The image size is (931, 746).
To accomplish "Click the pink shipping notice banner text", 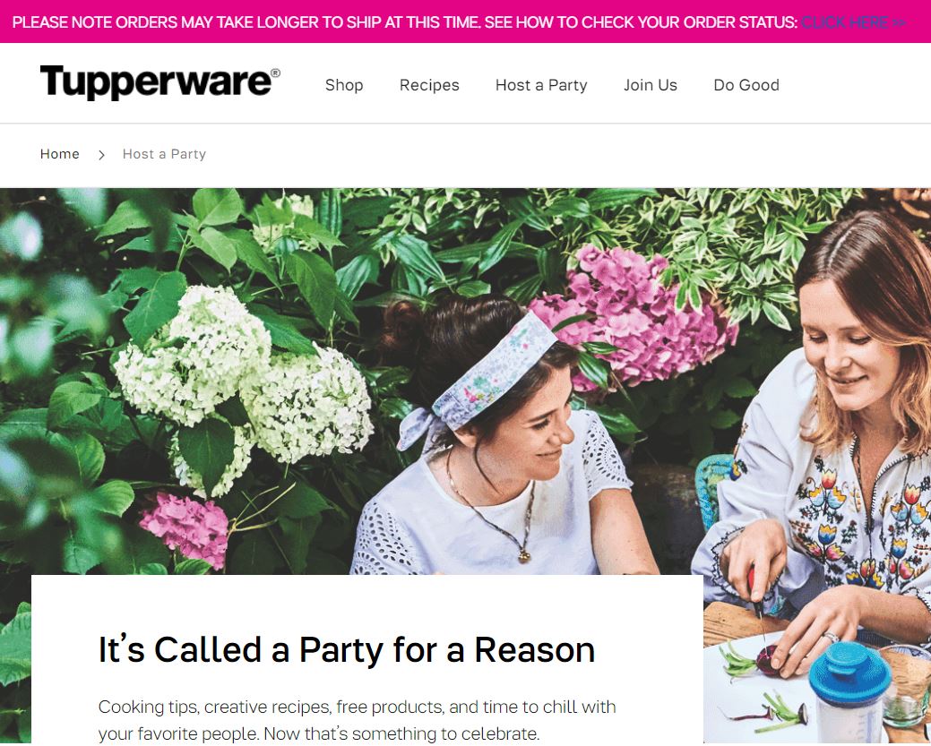I will point(404,22).
